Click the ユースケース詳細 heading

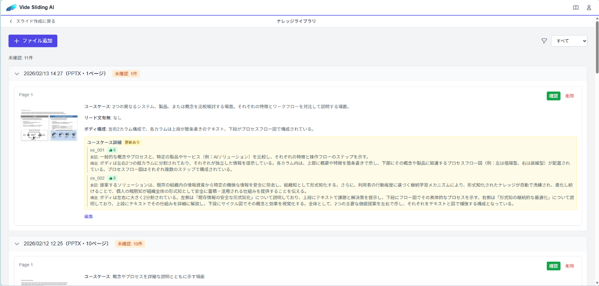point(104,142)
